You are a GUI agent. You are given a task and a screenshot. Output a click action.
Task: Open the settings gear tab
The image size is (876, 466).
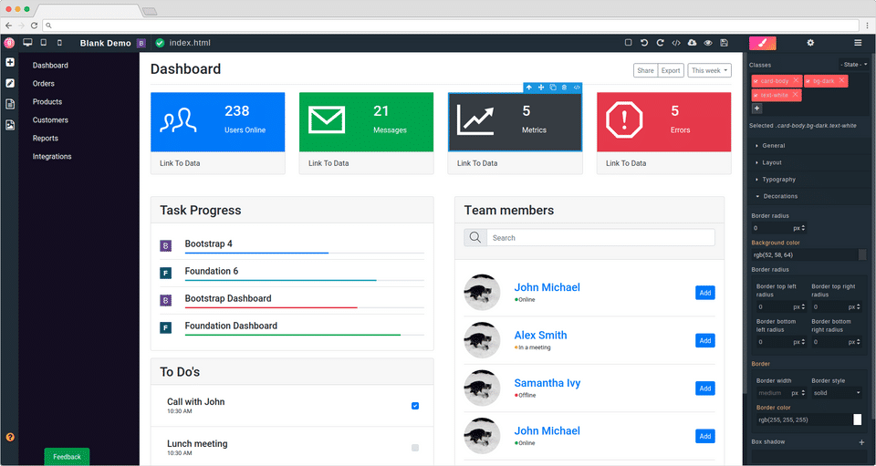[810, 43]
